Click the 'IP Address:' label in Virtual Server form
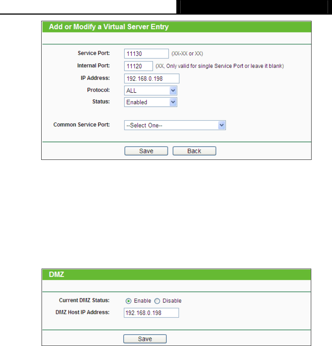The image size is (332, 346). (95, 78)
